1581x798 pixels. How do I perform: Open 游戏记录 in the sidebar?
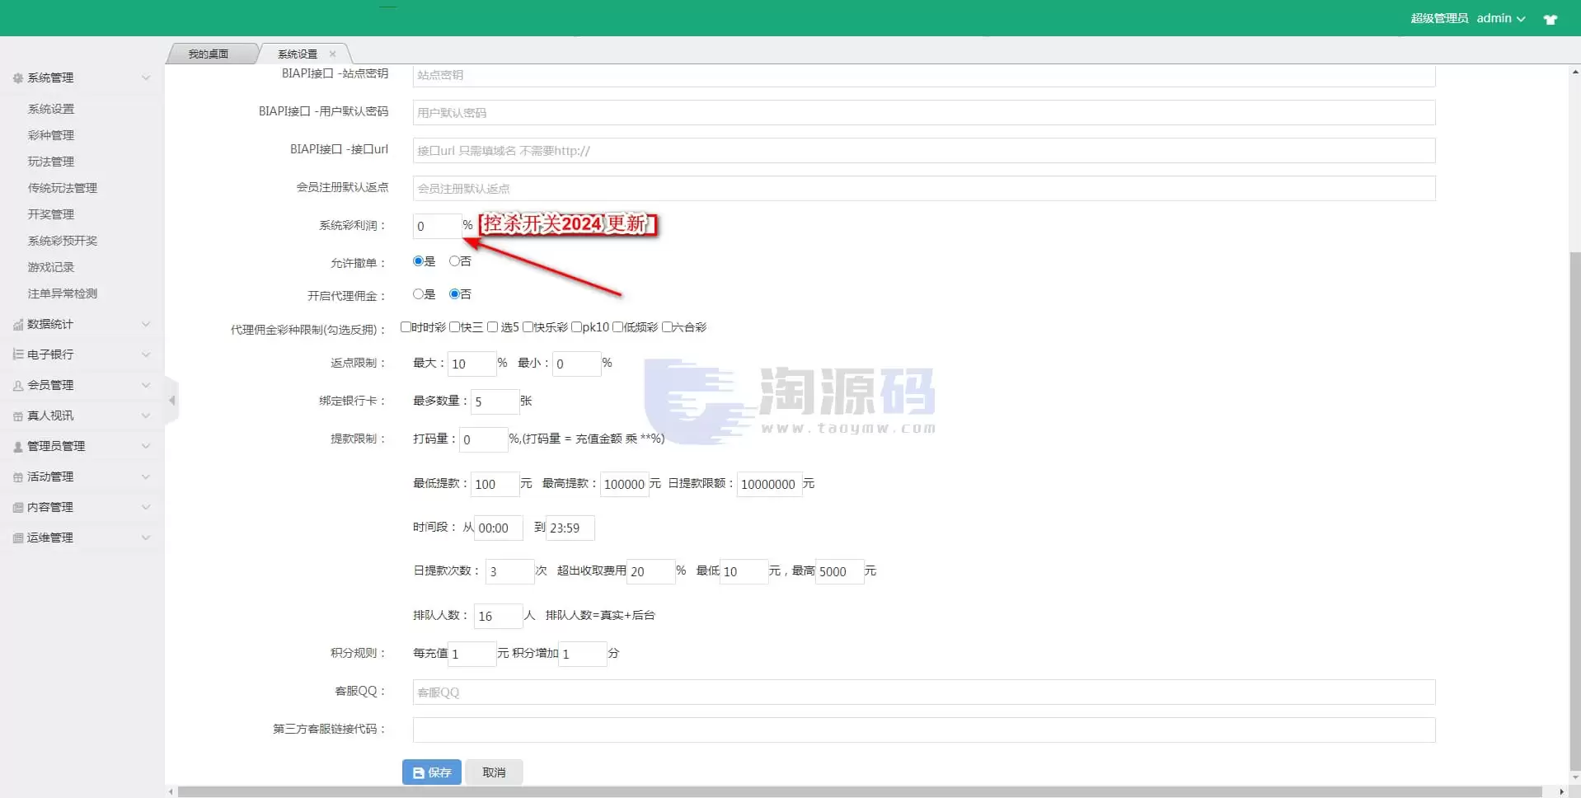pos(51,267)
